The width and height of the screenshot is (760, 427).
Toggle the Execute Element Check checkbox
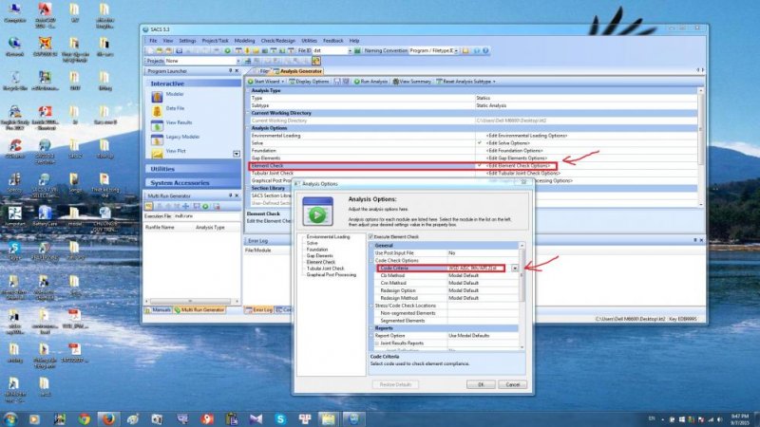pyautogui.click(x=370, y=236)
